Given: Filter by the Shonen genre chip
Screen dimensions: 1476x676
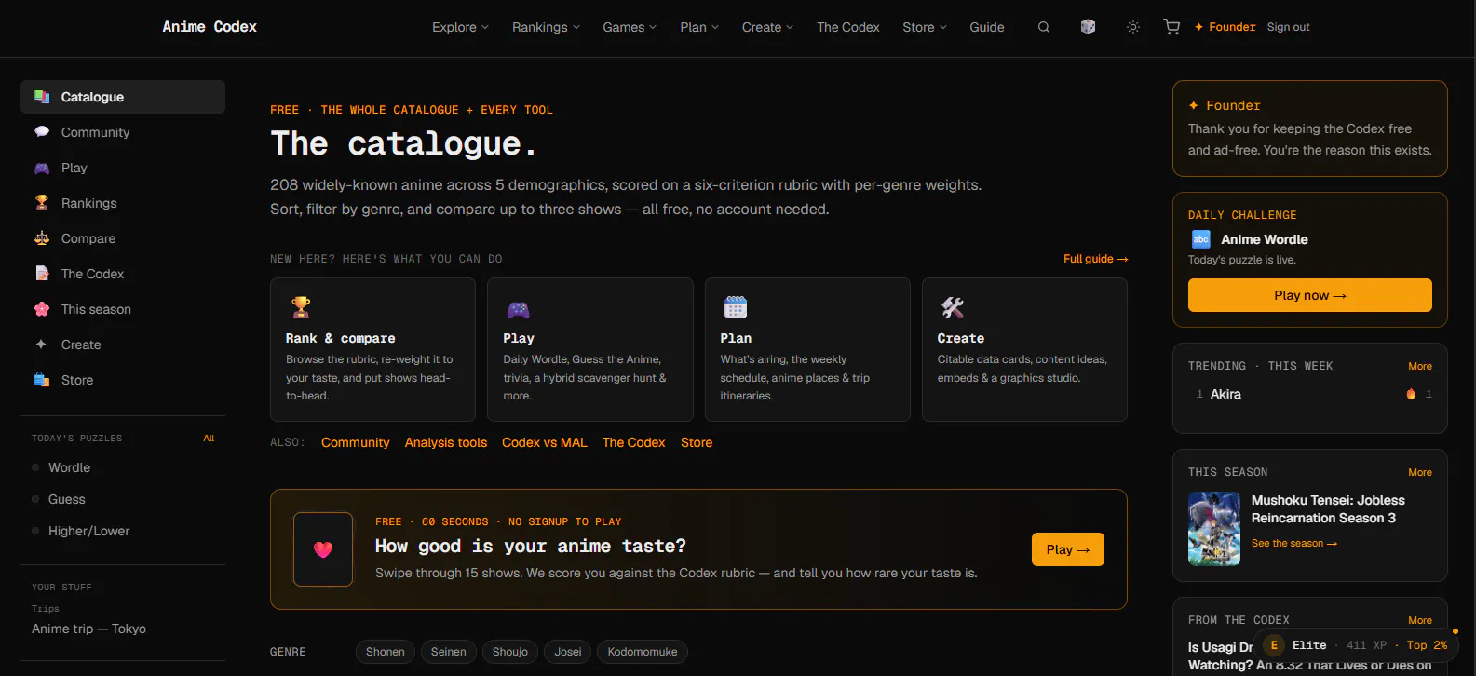Looking at the screenshot, I should [x=386, y=652].
